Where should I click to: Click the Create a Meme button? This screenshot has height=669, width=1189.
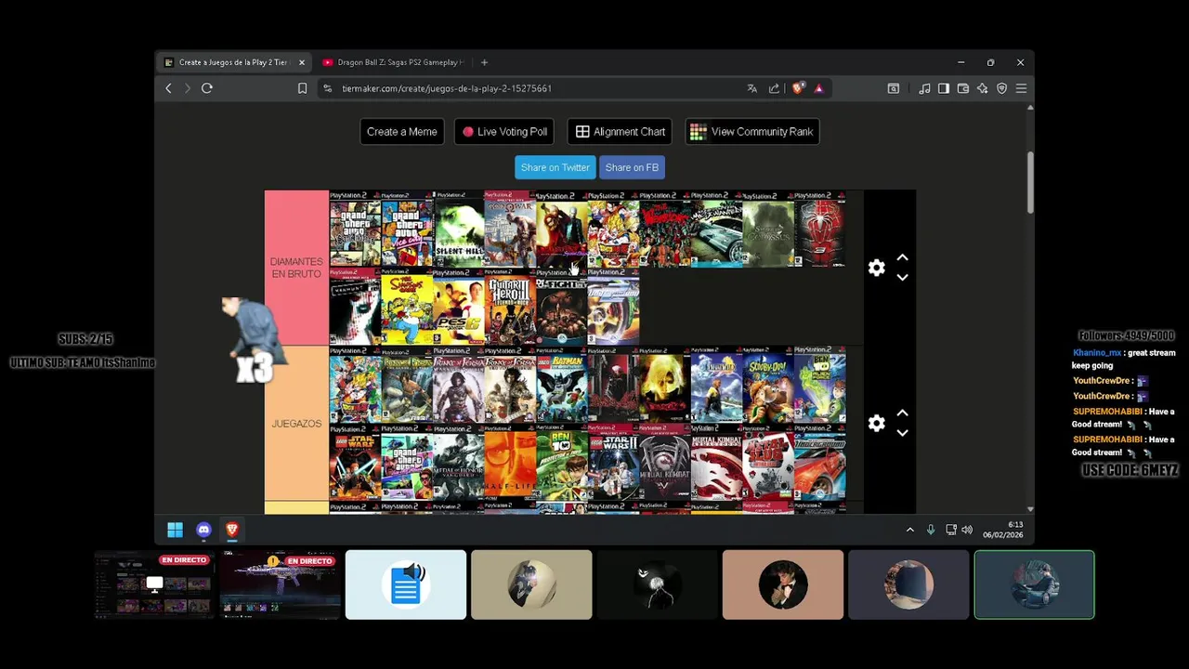coord(402,132)
